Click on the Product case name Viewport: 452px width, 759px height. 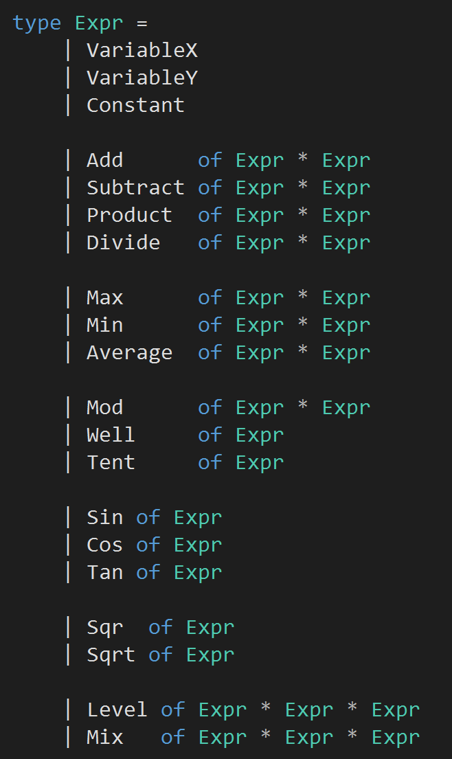tap(129, 215)
